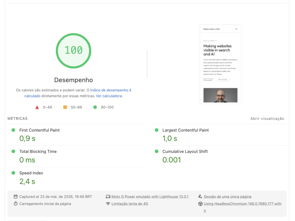The height and width of the screenshot is (221, 295).
Task: Click the orange square 50–89 legend icon
Action: click(x=65, y=107)
